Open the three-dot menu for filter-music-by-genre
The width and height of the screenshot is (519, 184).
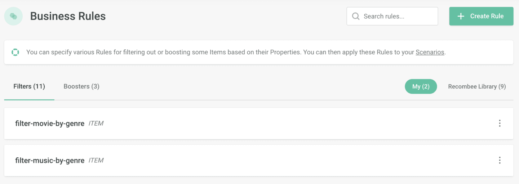point(500,160)
